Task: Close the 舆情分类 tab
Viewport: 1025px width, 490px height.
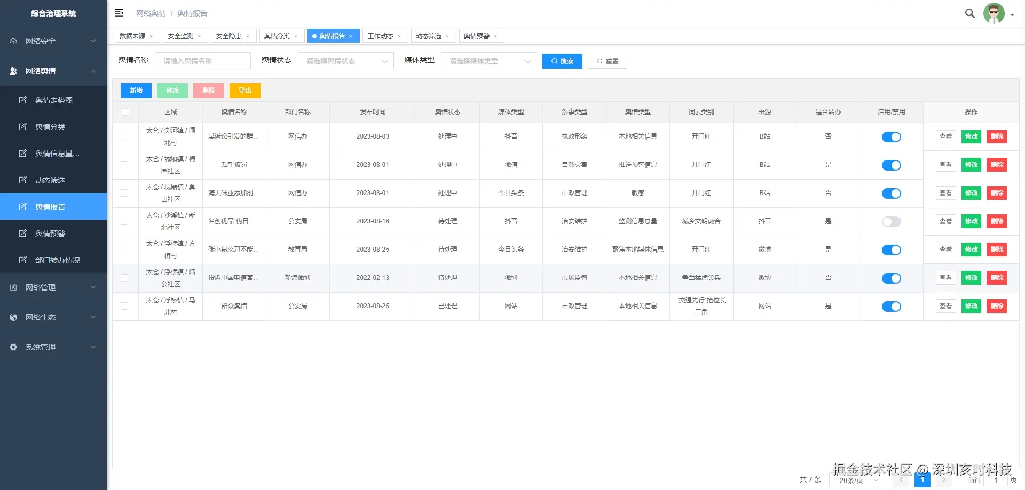Action: [295, 36]
